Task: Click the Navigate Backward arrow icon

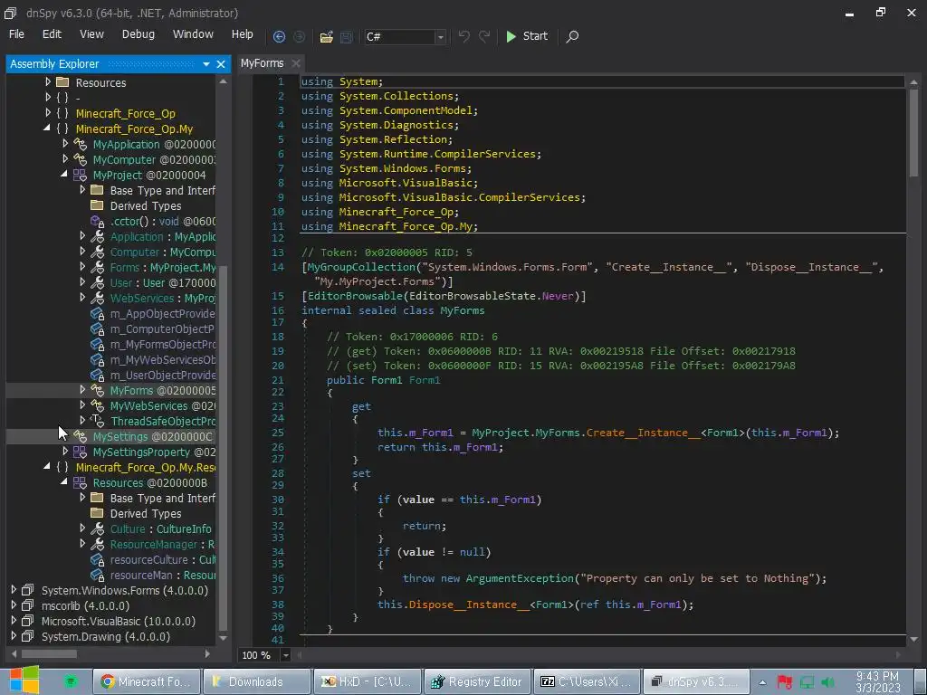Action: [x=279, y=37]
